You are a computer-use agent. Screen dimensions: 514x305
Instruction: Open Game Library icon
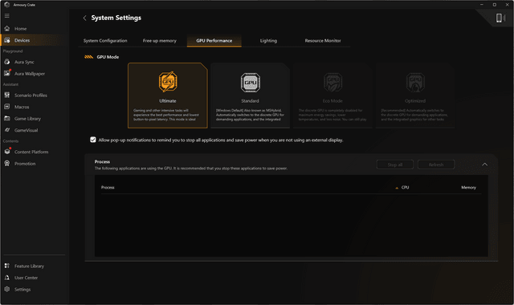7,118
